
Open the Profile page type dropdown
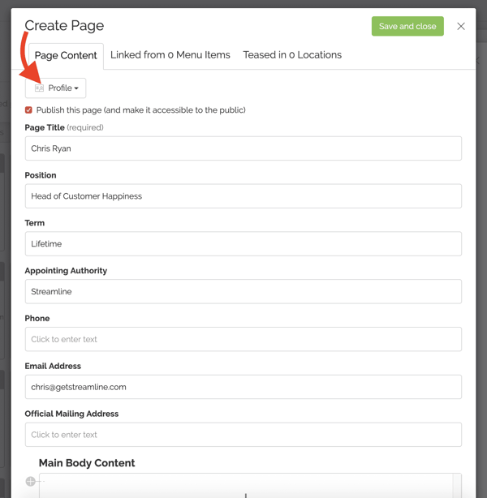point(56,88)
